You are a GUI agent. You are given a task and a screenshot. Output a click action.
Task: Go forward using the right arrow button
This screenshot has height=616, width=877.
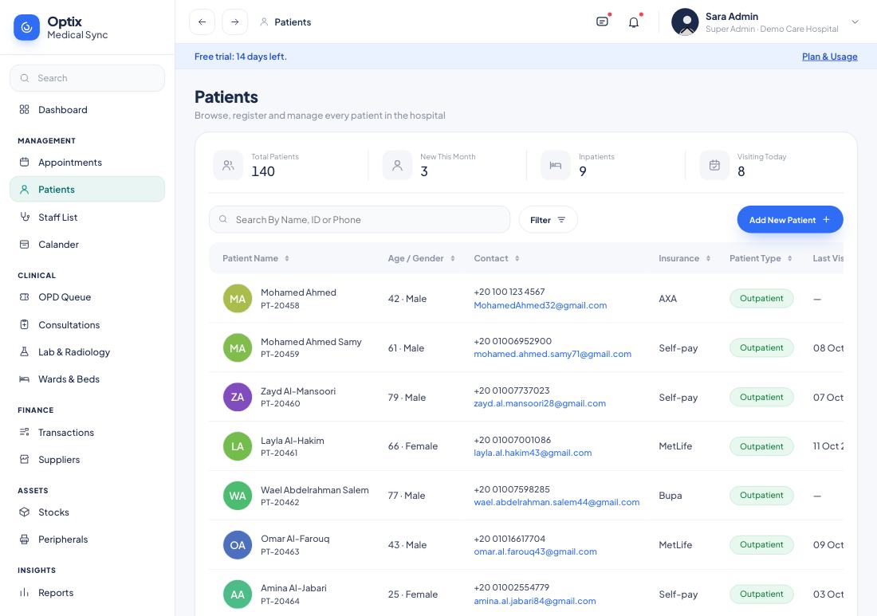click(235, 22)
